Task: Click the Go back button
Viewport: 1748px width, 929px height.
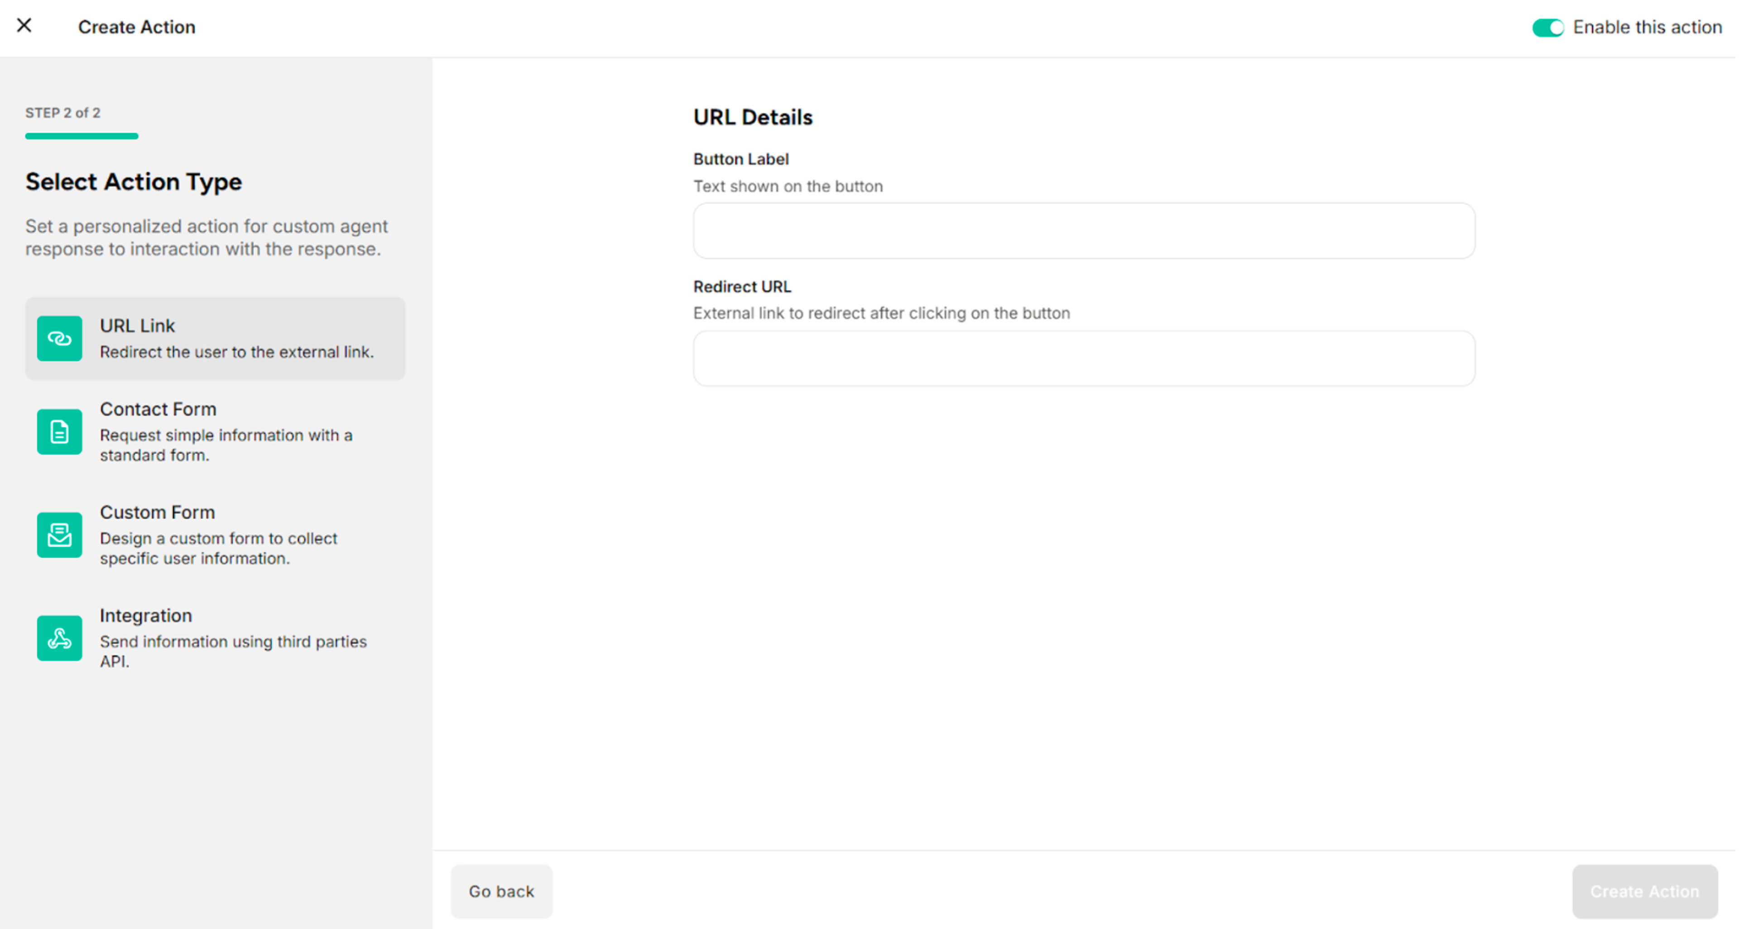Action: click(501, 891)
